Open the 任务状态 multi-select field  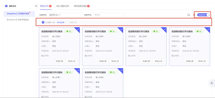click(x=65, y=15)
